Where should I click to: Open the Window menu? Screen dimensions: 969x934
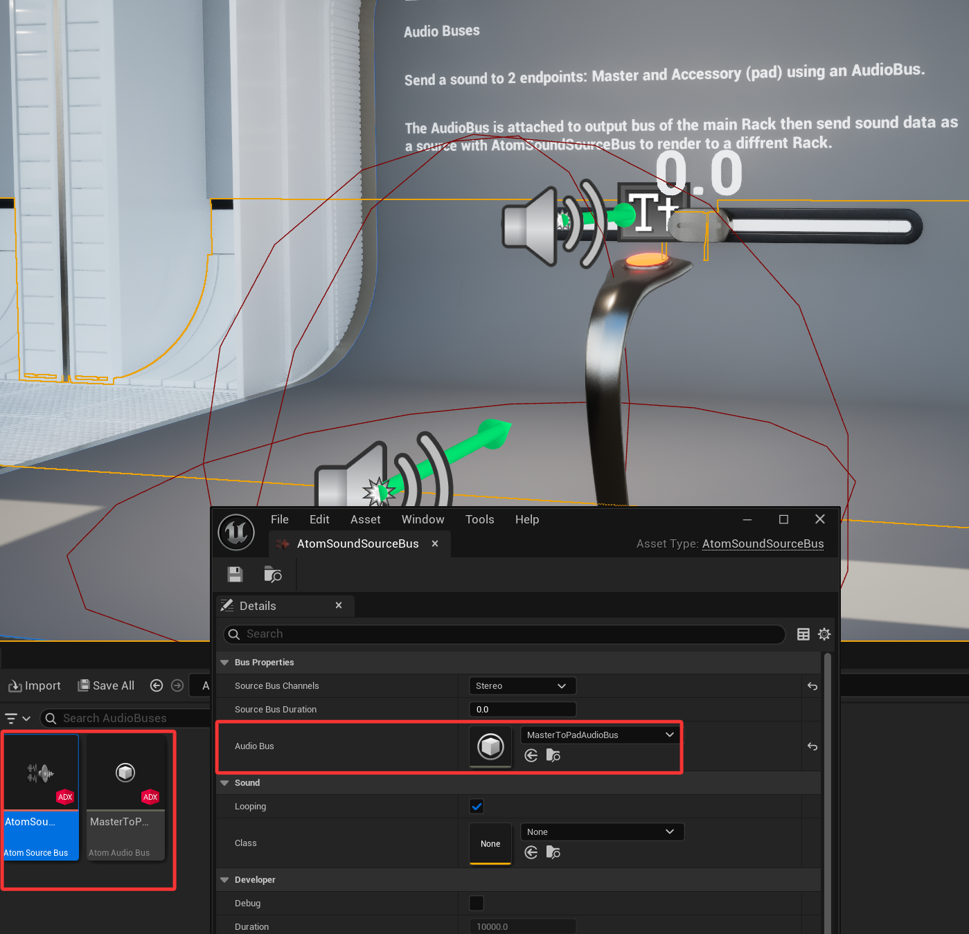(x=423, y=519)
